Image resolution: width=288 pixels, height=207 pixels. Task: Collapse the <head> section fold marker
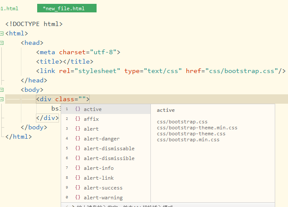(2, 43)
